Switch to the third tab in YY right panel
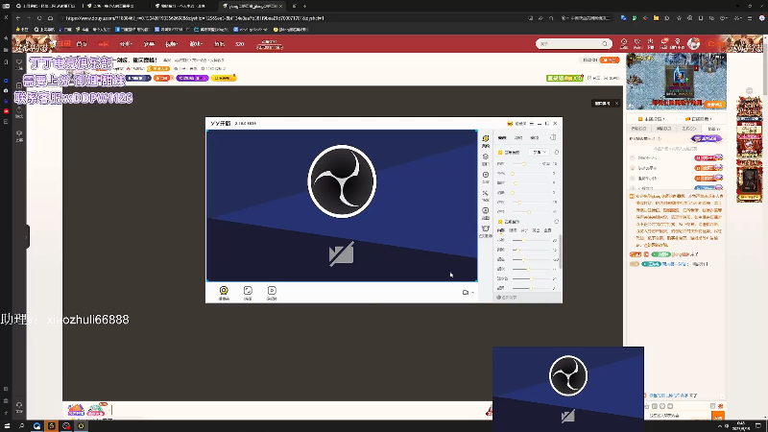The image size is (768, 432). click(x=535, y=137)
